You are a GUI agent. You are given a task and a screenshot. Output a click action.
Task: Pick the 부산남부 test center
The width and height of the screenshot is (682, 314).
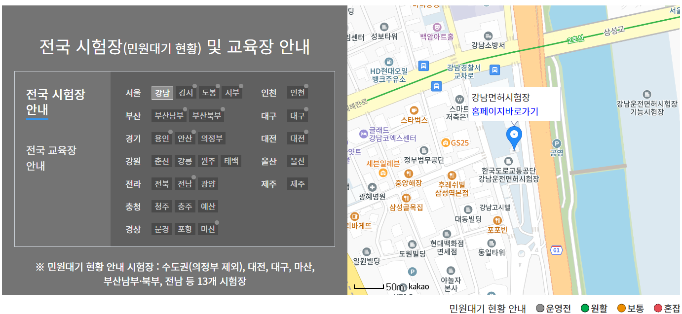click(169, 116)
